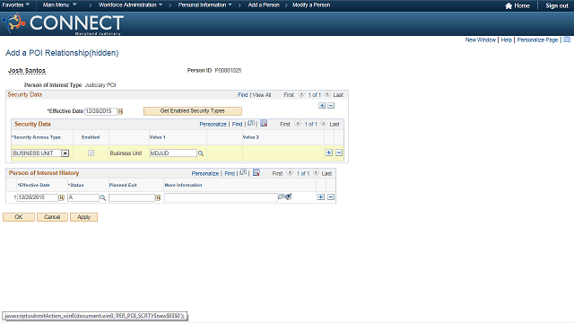
Task: Toggle the Enabled checkbox for Business Unit
Action: coord(91,153)
